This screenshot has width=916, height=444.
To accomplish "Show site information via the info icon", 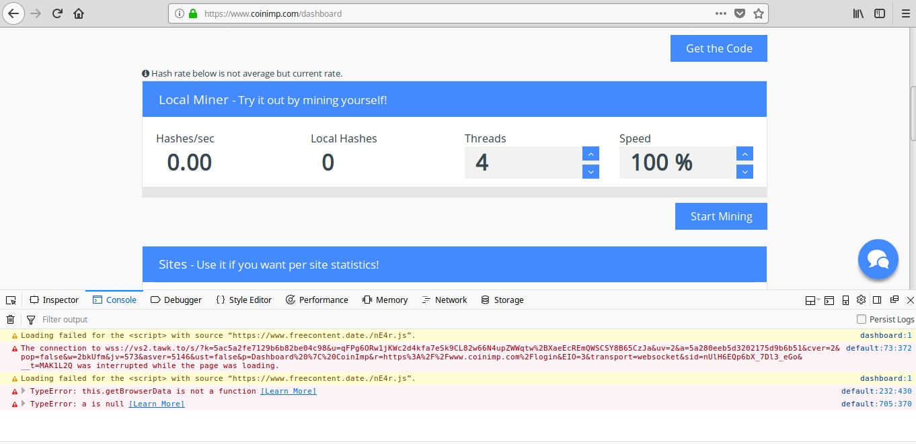I will tap(180, 13).
